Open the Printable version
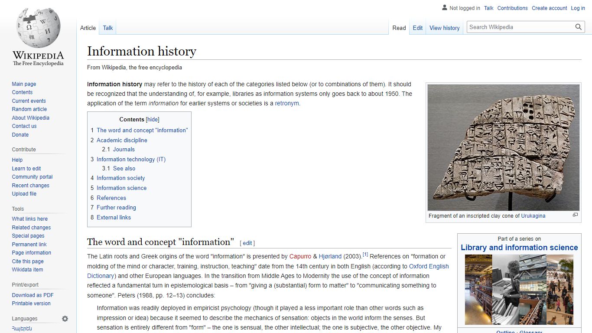This screenshot has height=333, width=592. coord(31,304)
